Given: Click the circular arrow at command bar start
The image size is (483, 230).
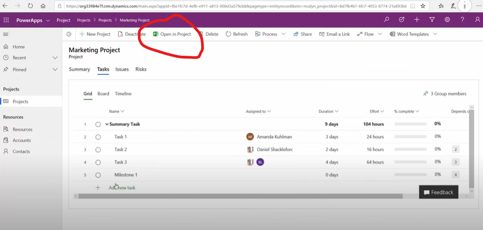Looking at the screenshot, I should 69,34.
